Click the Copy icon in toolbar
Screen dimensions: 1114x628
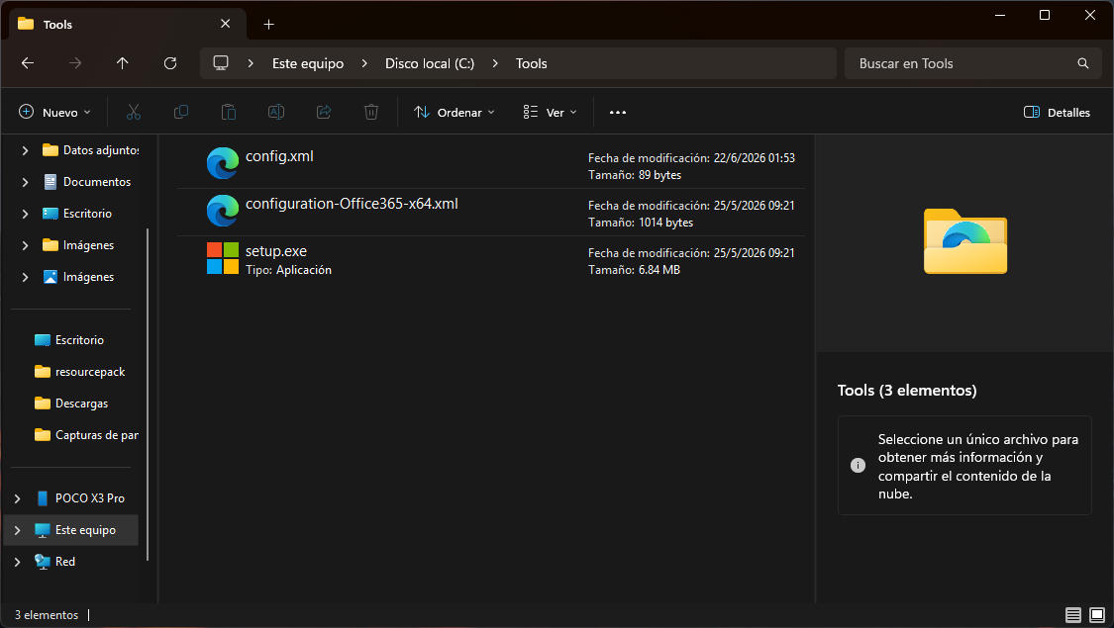(181, 112)
